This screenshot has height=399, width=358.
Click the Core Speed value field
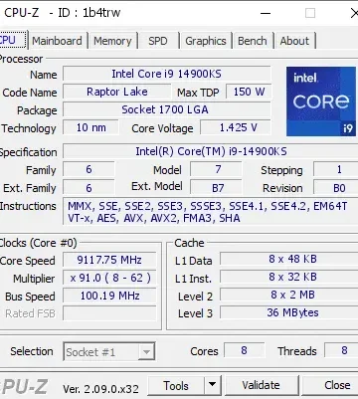[109, 260]
